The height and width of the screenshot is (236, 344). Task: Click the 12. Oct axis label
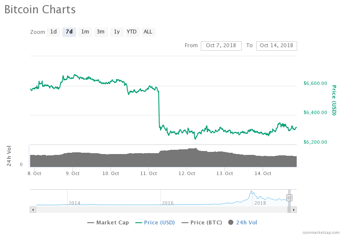click(187, 174)
